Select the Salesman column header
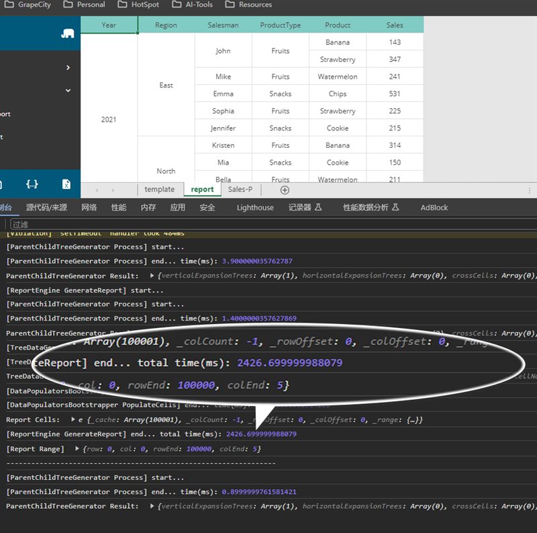This screenshot has width=537, height=533. pyautogui.click(x=224, y=25)
